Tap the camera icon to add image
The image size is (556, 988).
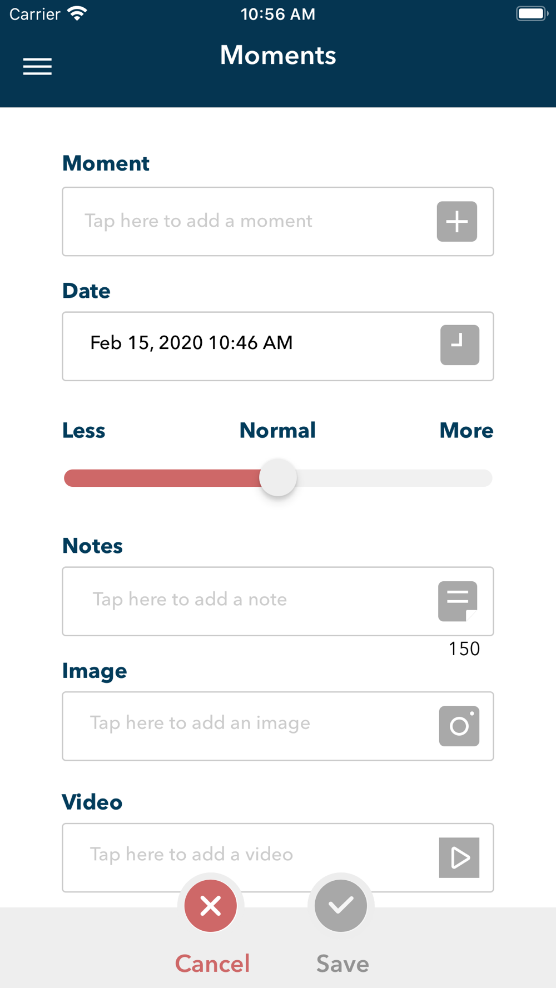tap(459, 726)
